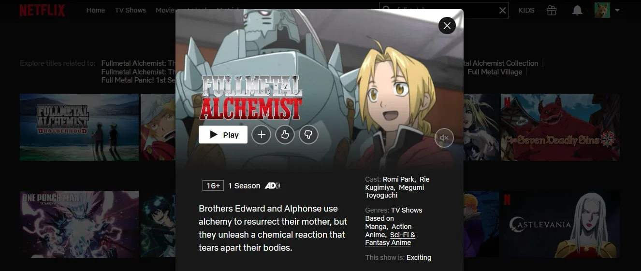Image resolution: width=641 pixels, height=271 pixels.
Task: Open the TV Shows menu item
Action: [x=131, y=10]
